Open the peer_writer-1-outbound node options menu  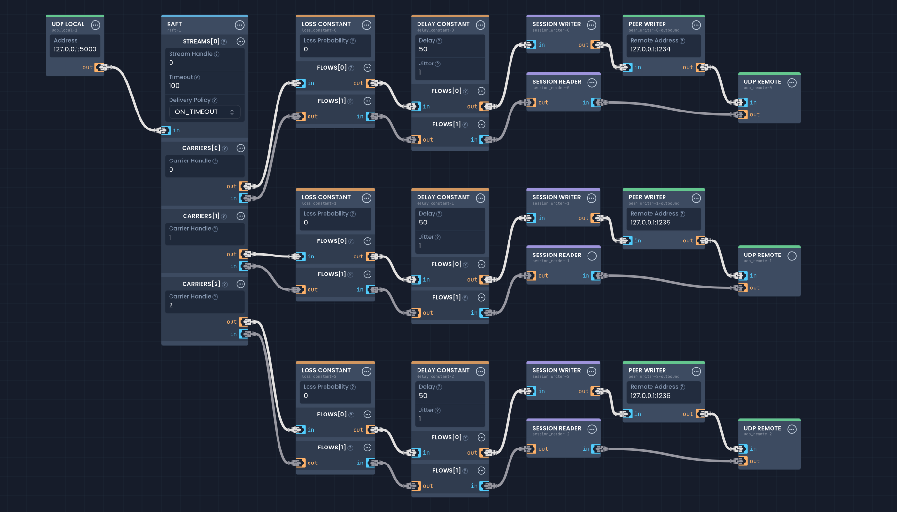(x=696, y=198)
